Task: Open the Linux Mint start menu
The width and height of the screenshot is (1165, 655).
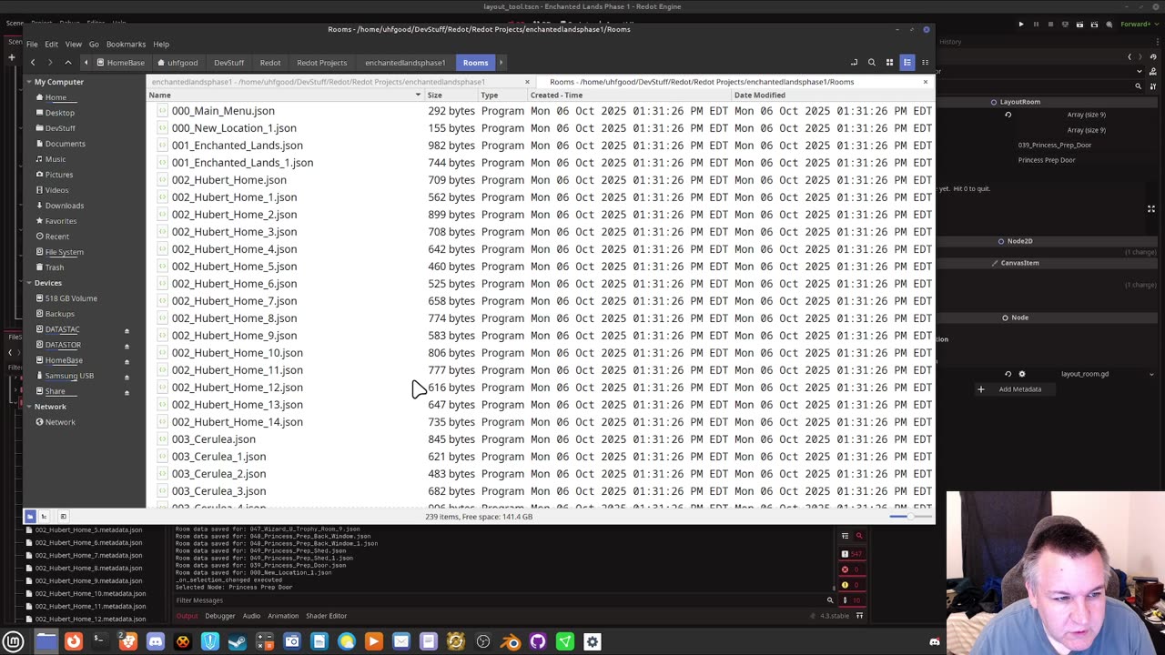Action: click(14, 641)
